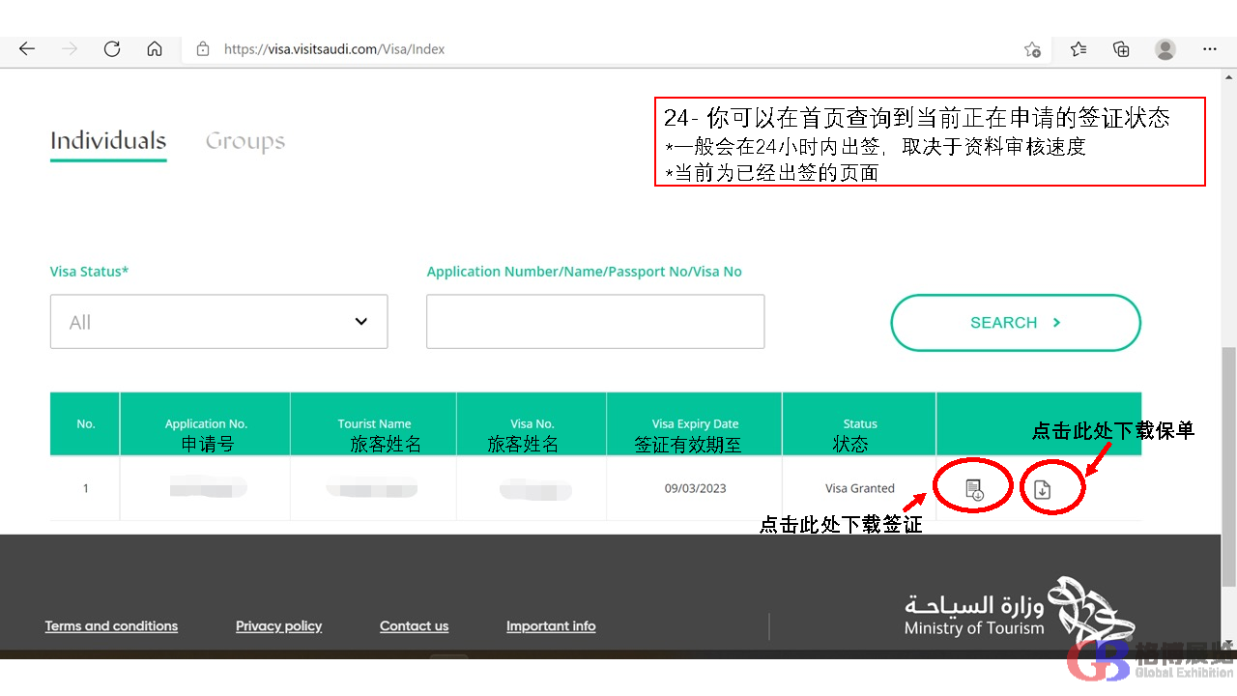
Task: Download the visa document icon
Action: [974, 489]
